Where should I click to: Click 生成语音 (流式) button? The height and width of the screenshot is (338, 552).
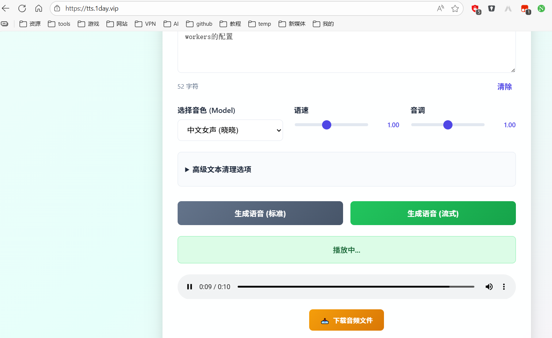point(433,213)
